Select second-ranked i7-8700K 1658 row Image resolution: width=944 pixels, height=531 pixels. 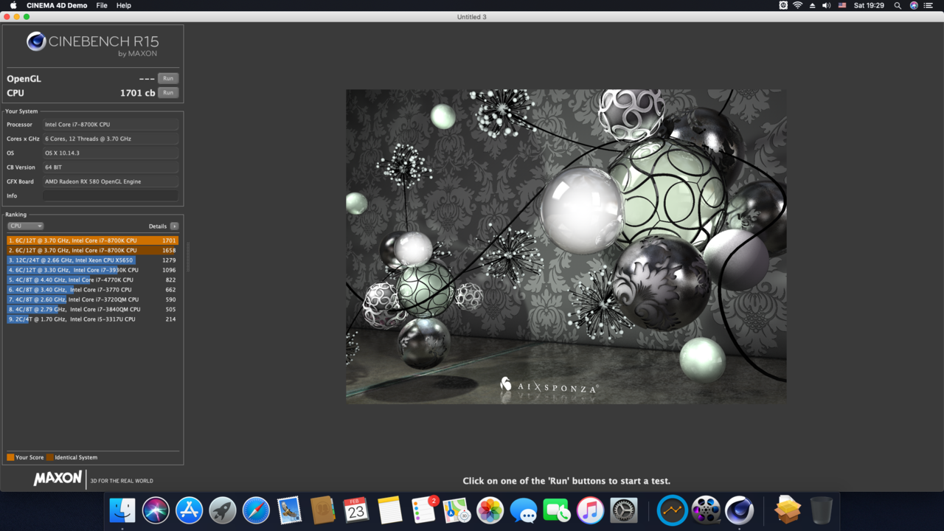[93, 250]
